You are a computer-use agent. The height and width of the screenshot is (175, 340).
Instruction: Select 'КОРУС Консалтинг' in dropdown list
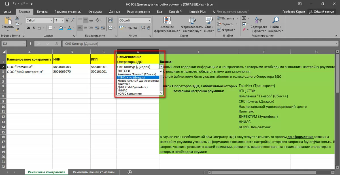click(x=130, y=93)
